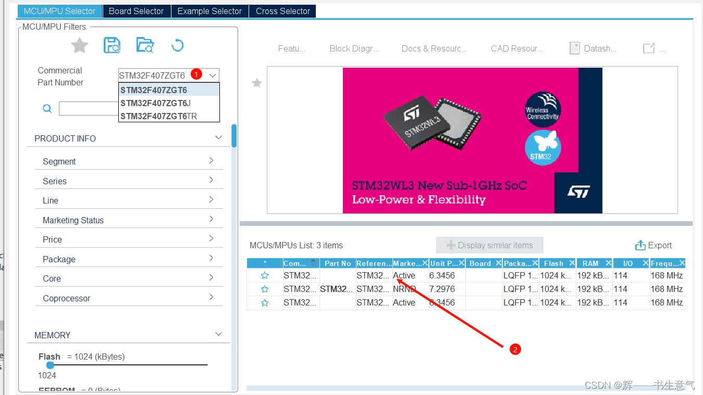Click the part number search input field
Screen dimensions: 703x395
click(89, 108)
